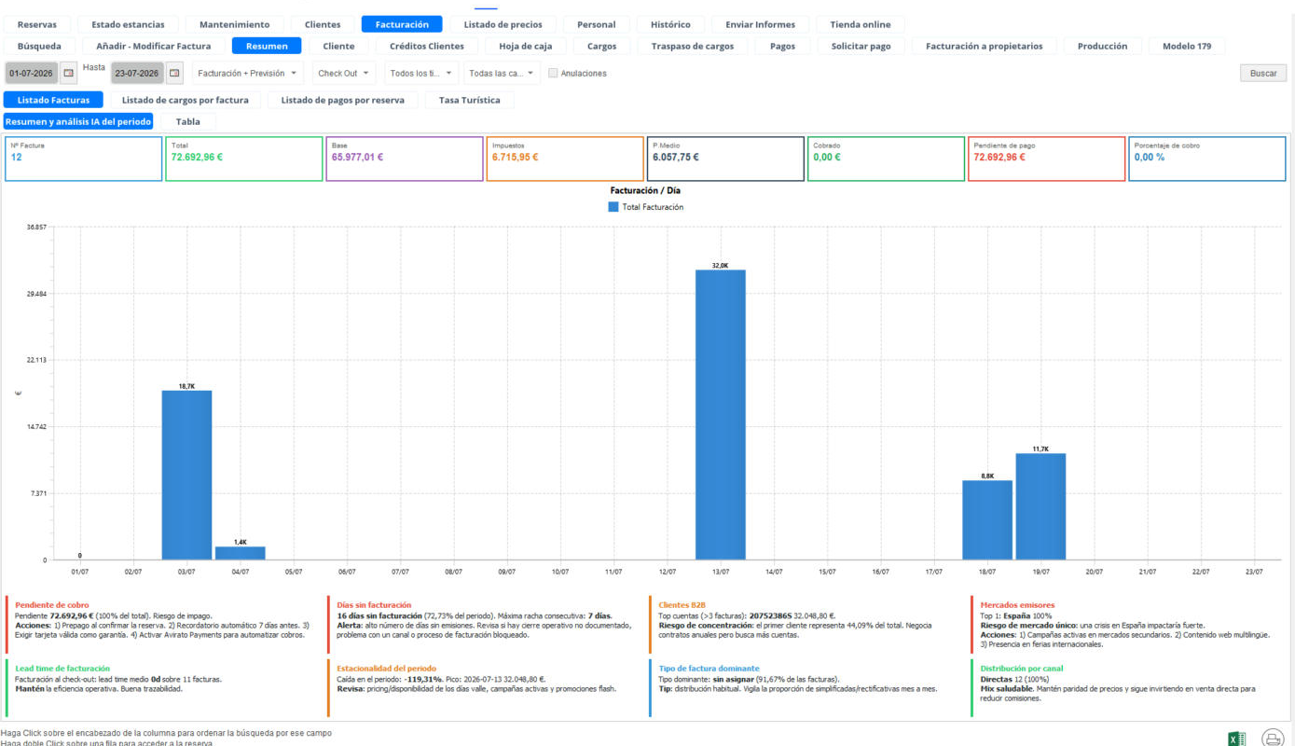This screenshot has width=1295, height=746.
Task: Switch to the Tabla view tab
Action: coord(188,121)
